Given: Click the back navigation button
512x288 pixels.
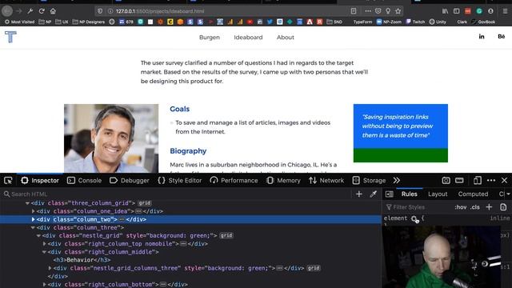Looking at the screenshot, I should pyautogui.click(x=7, y=11).
